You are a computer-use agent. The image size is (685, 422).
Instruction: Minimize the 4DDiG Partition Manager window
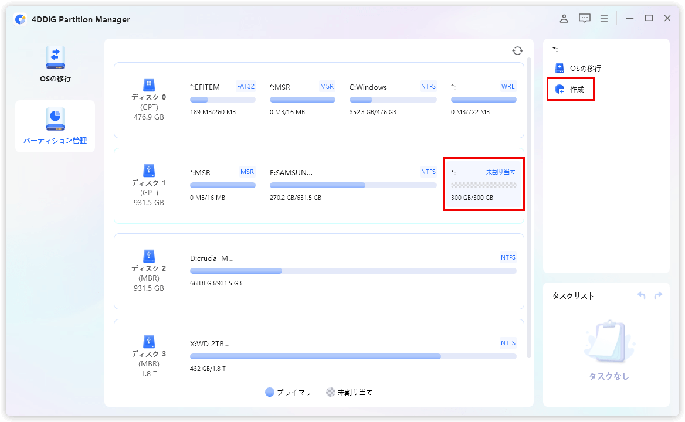[629, 19]
